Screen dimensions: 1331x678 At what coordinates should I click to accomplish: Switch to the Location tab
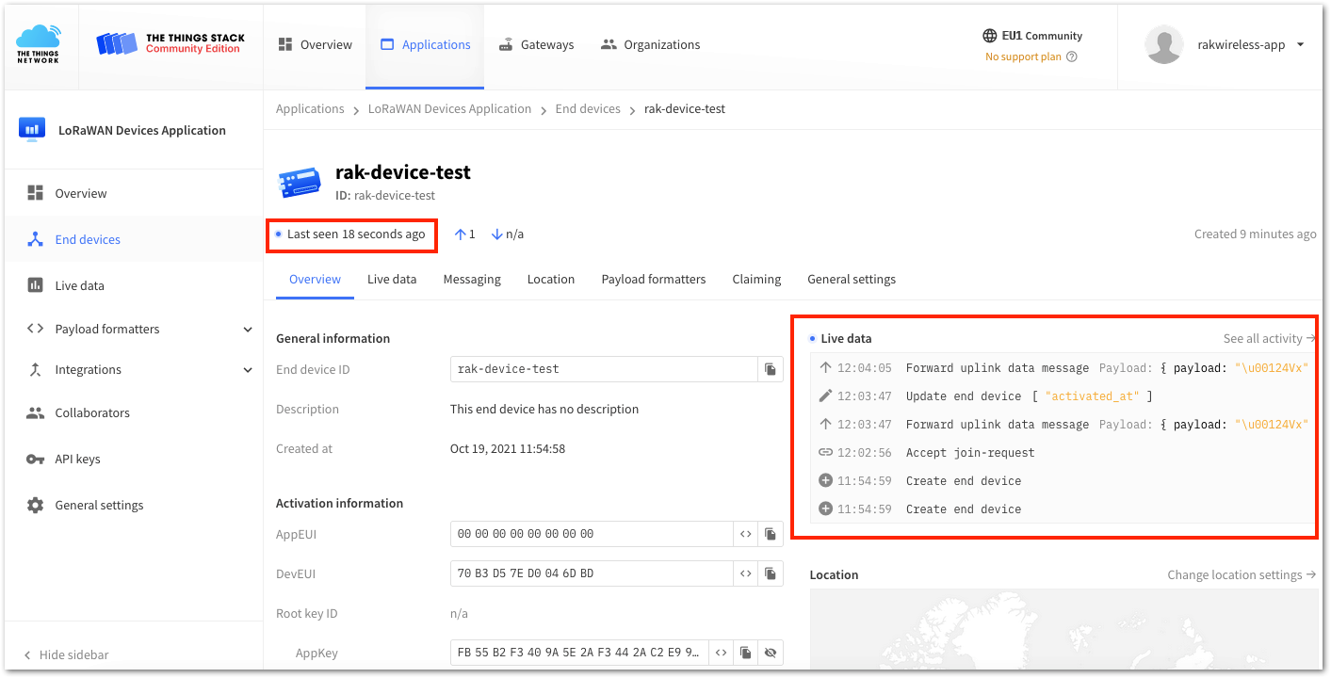[x=551, y=280]
